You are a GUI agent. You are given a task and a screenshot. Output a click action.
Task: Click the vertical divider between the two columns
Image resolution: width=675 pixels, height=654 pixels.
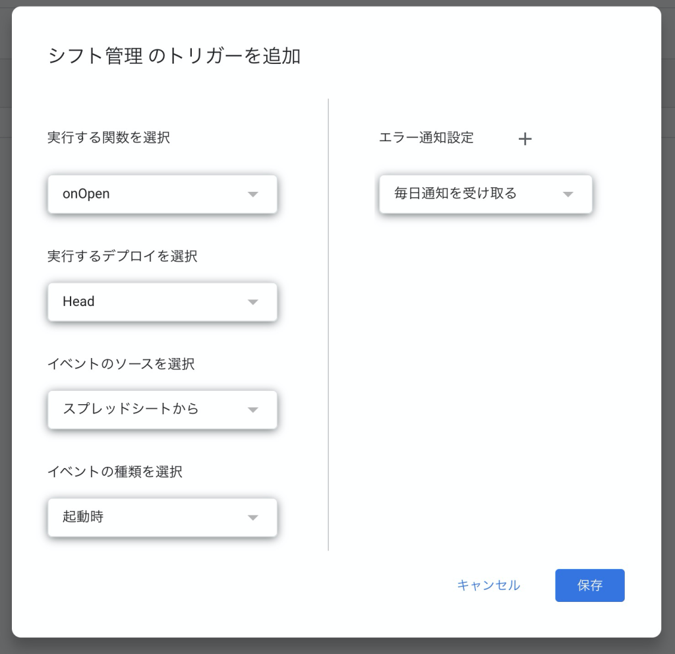[328, 324]
